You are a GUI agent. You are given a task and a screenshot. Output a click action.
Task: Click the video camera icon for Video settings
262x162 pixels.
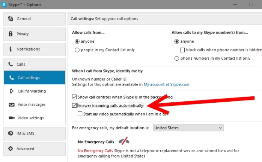12,118
